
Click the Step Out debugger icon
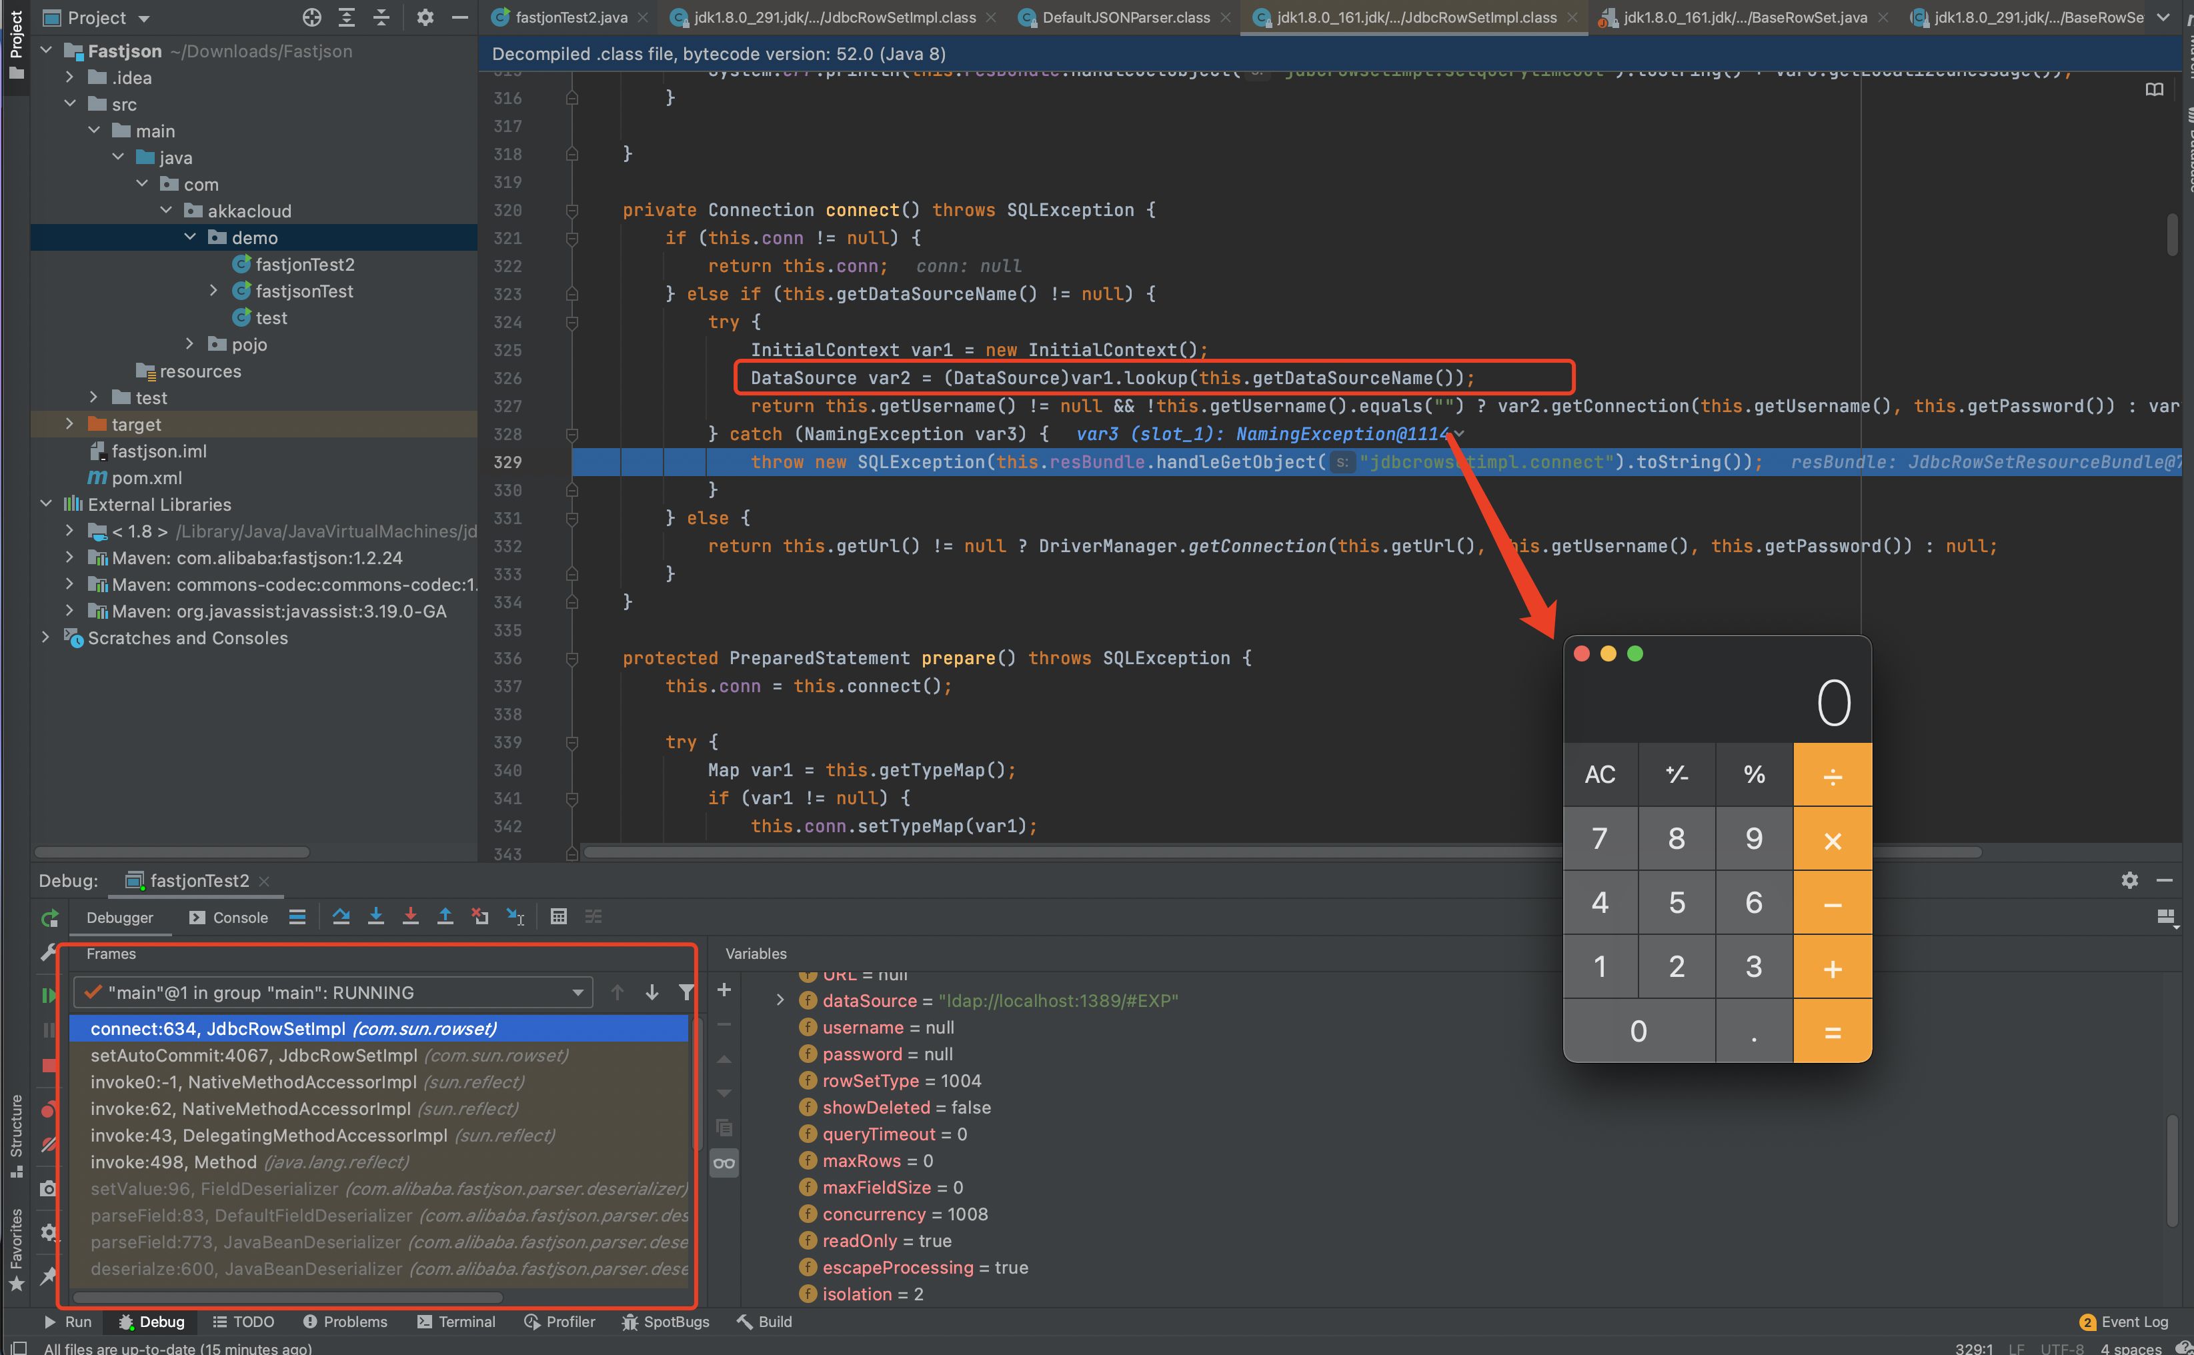(445, 916)
